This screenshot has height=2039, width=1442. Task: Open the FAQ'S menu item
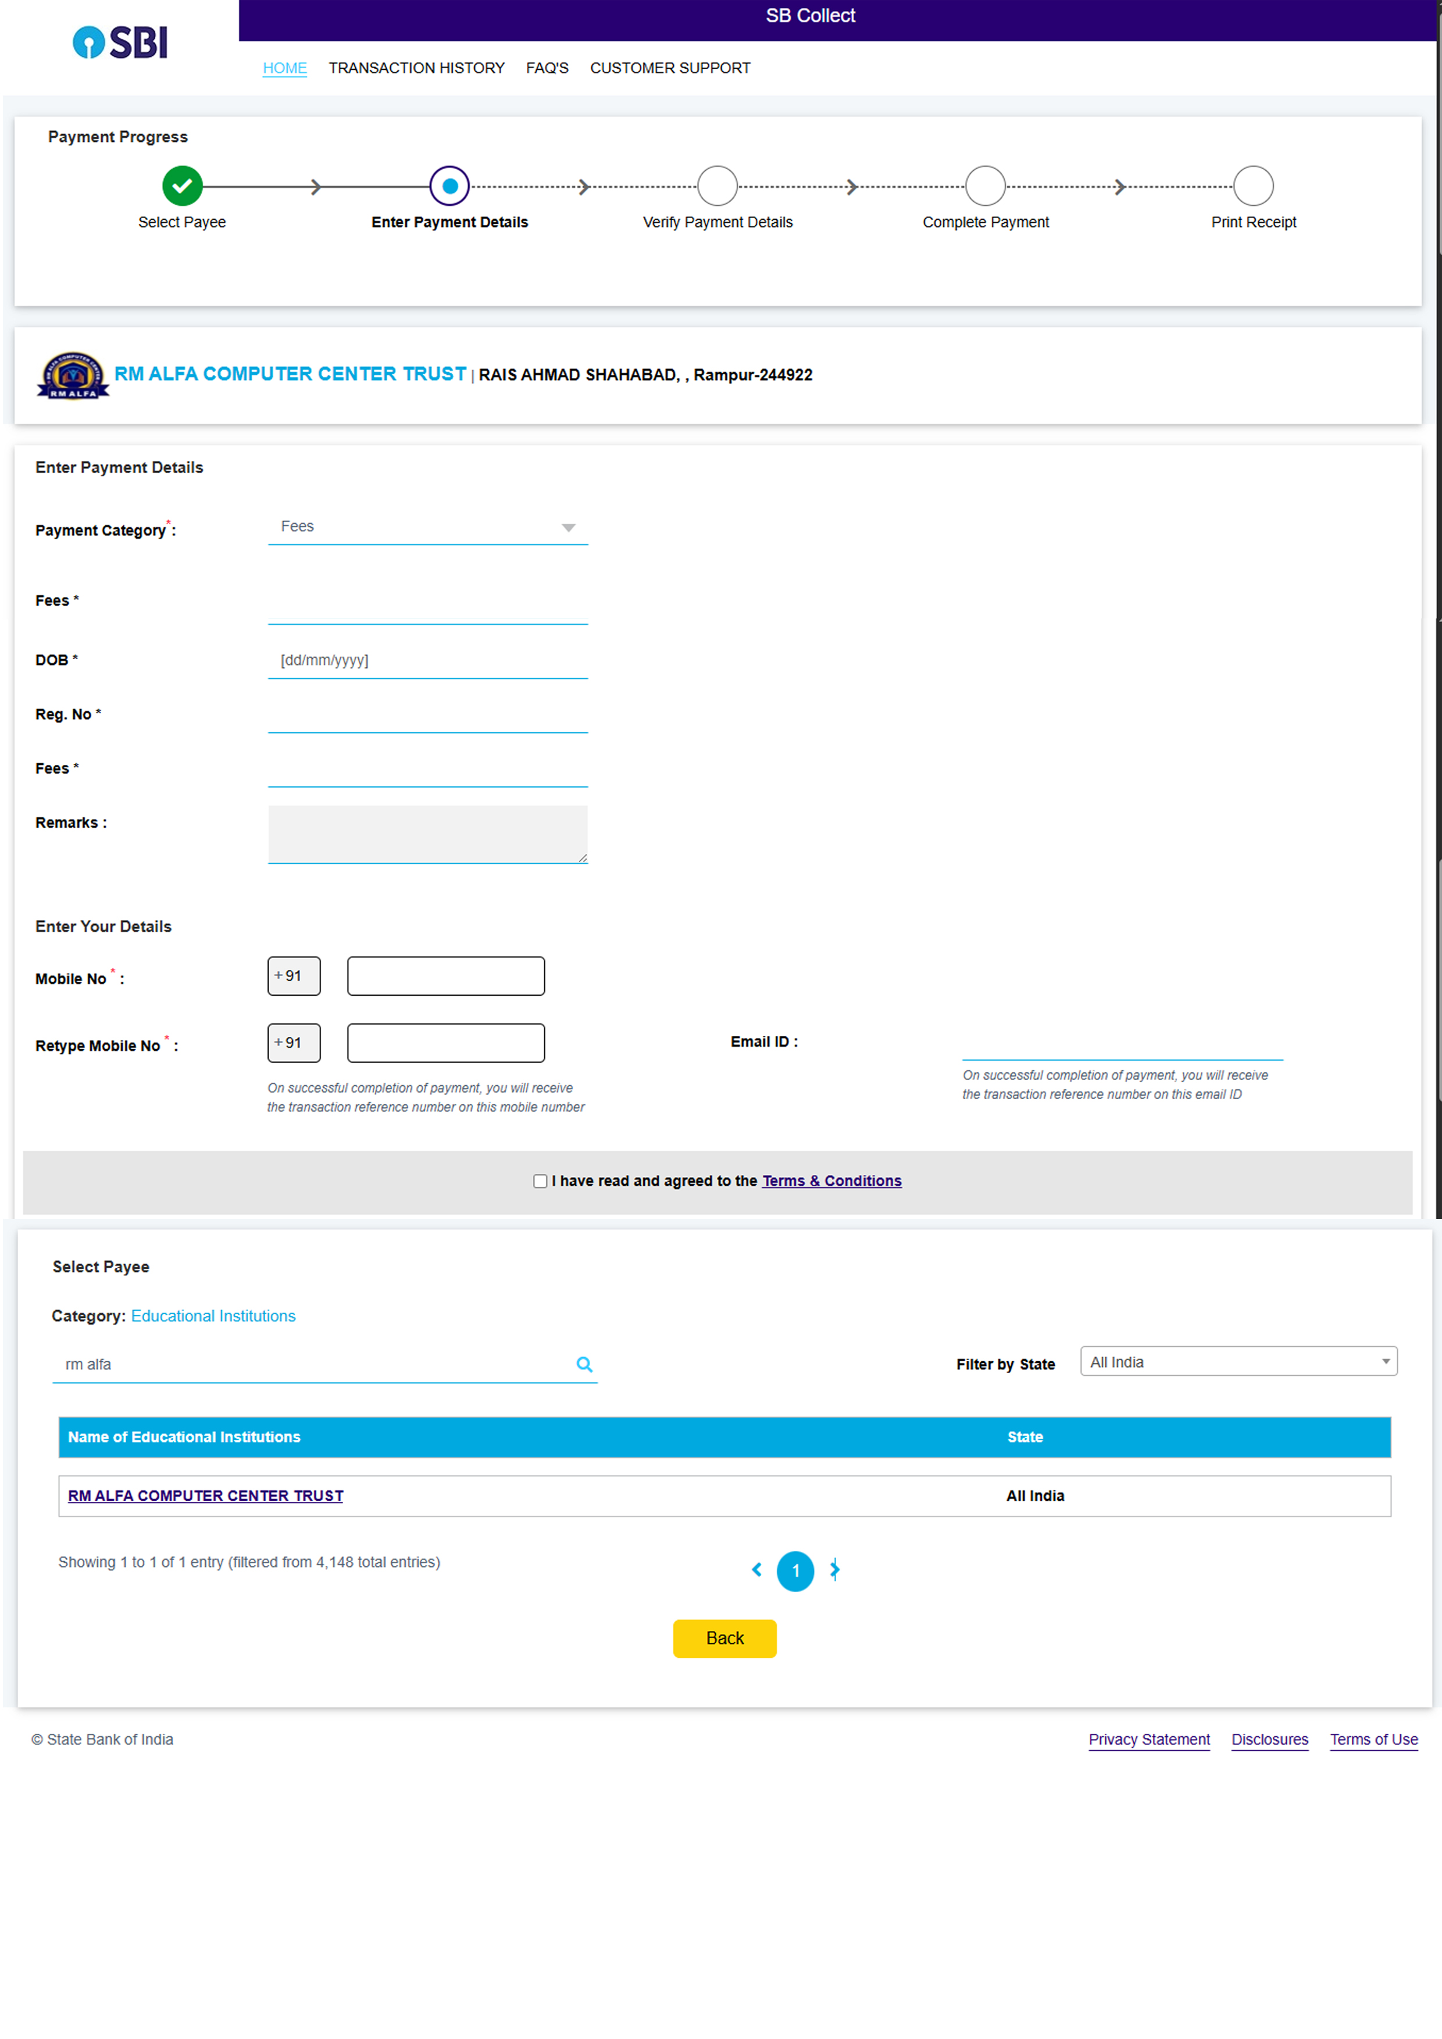(547, 69)
